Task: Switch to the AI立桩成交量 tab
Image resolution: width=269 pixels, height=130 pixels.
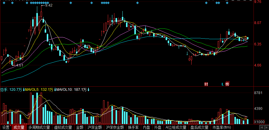Action: click(x=176, y=127)
